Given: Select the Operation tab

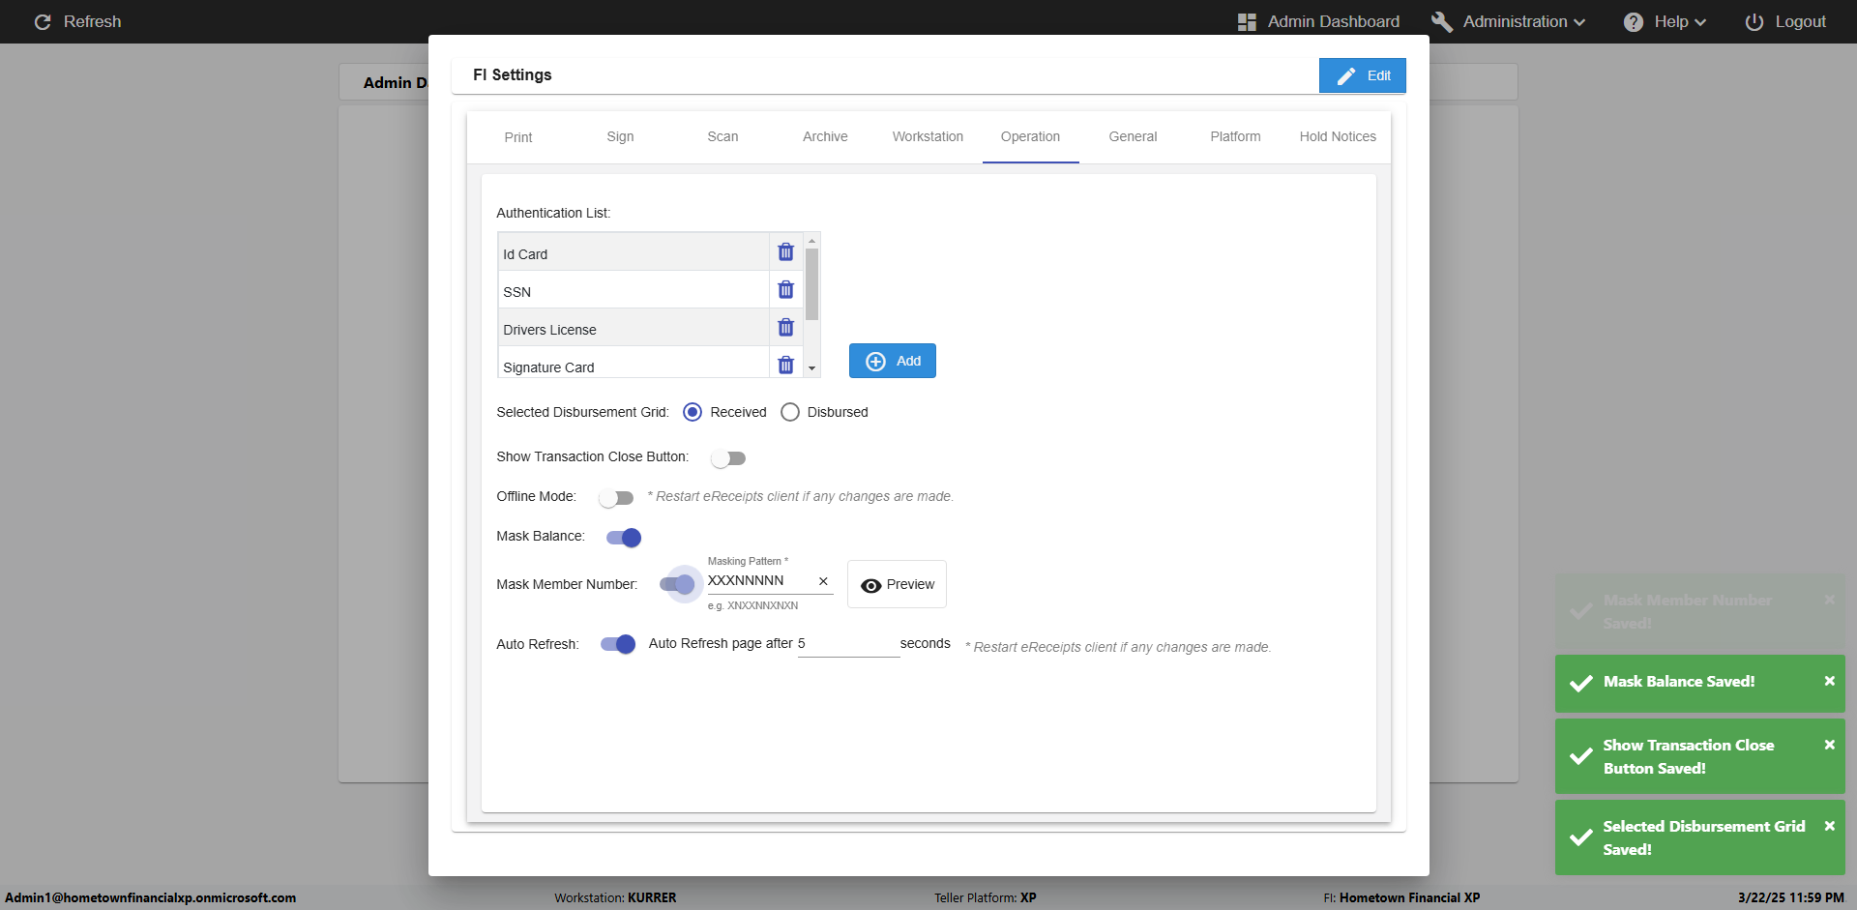Looking at the screenshot, I should point(1030,137).
